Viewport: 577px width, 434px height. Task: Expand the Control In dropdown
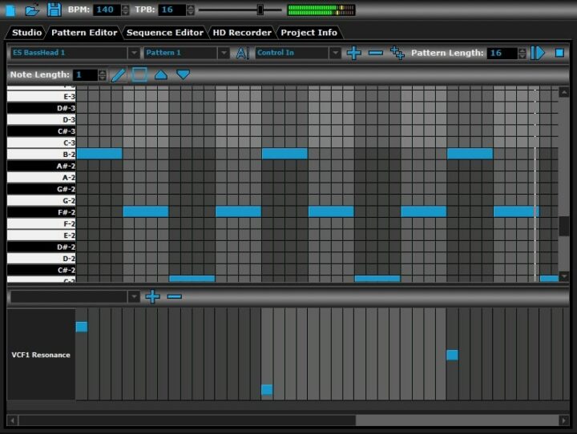point(298,53)
